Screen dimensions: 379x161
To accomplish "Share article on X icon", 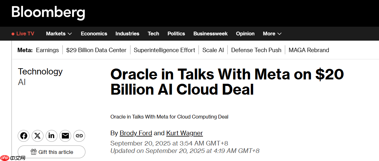I will [38, 136].
